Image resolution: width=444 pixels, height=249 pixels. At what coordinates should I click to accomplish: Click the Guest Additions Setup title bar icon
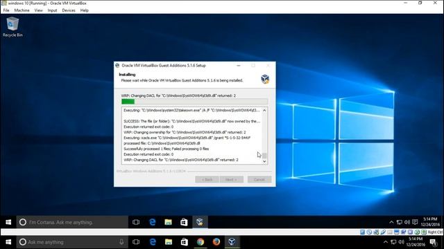[x=117, y=66]
